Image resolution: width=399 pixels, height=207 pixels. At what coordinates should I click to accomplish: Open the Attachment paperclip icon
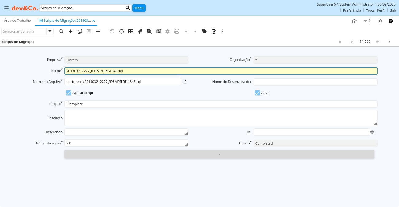[140, 31]
